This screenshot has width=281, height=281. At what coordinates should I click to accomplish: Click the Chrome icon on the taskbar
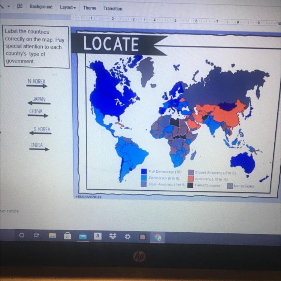pos(157,238)
